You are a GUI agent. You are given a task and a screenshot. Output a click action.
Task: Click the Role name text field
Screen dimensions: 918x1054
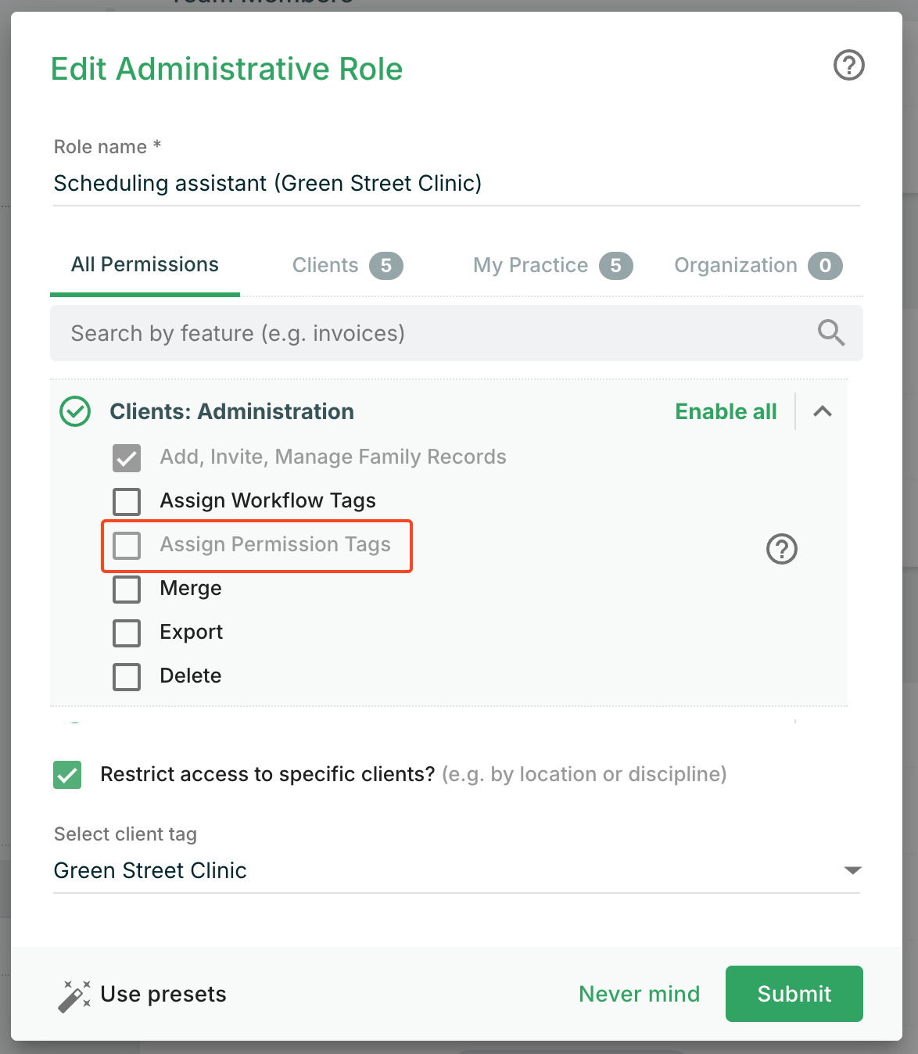(457, 184)
